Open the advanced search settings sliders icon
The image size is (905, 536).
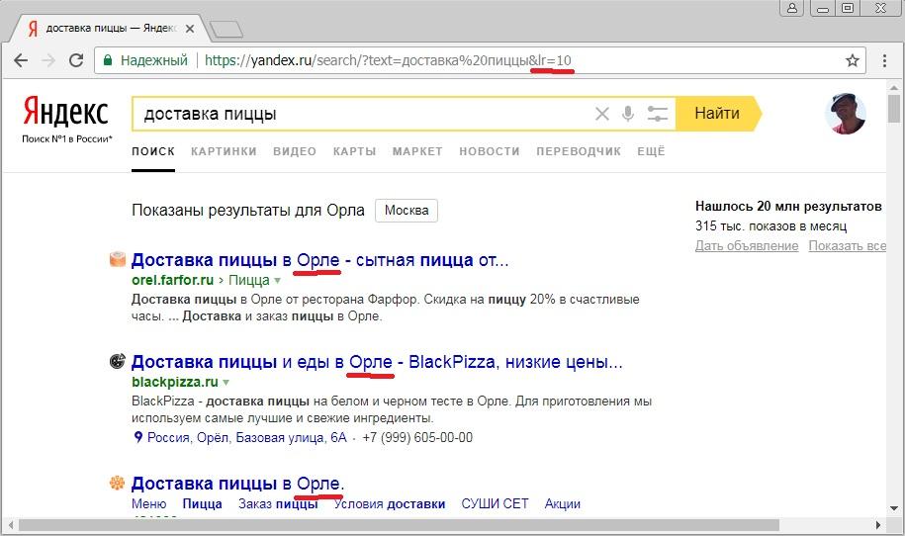tap(657, 114)
